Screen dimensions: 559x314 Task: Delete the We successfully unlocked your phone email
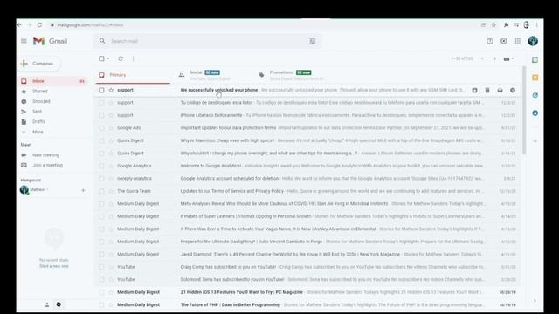487,91
